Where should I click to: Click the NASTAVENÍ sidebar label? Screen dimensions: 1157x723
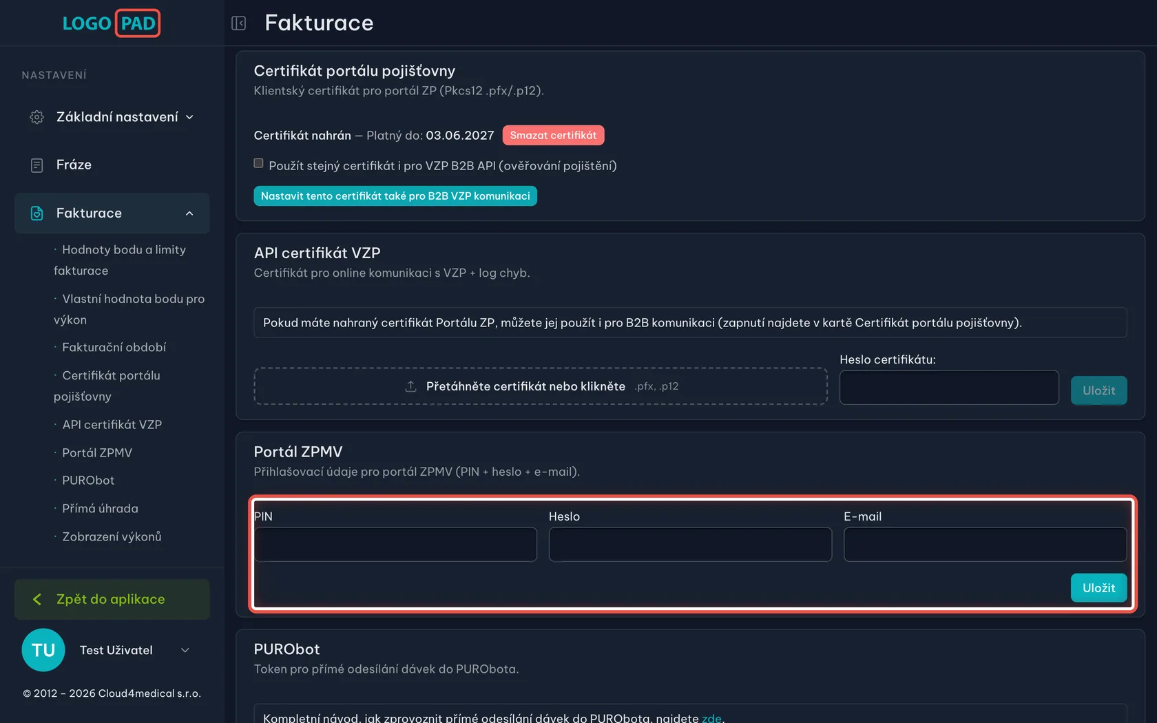pos(54,75)
